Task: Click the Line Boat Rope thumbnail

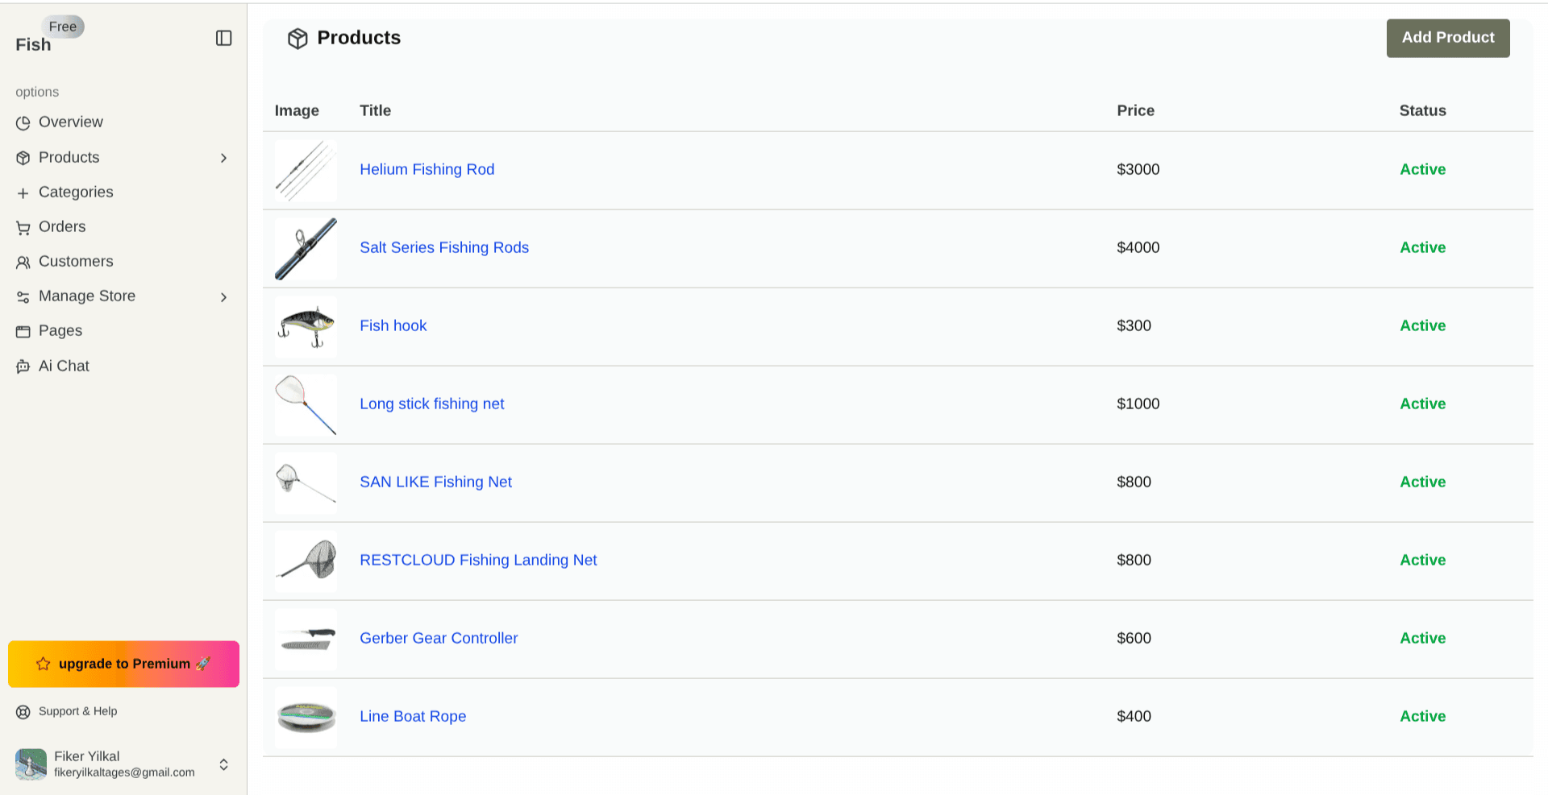Action: tap(306, 718)
